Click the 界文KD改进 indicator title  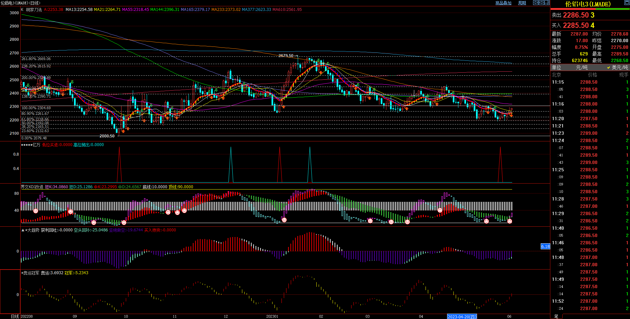32,187
